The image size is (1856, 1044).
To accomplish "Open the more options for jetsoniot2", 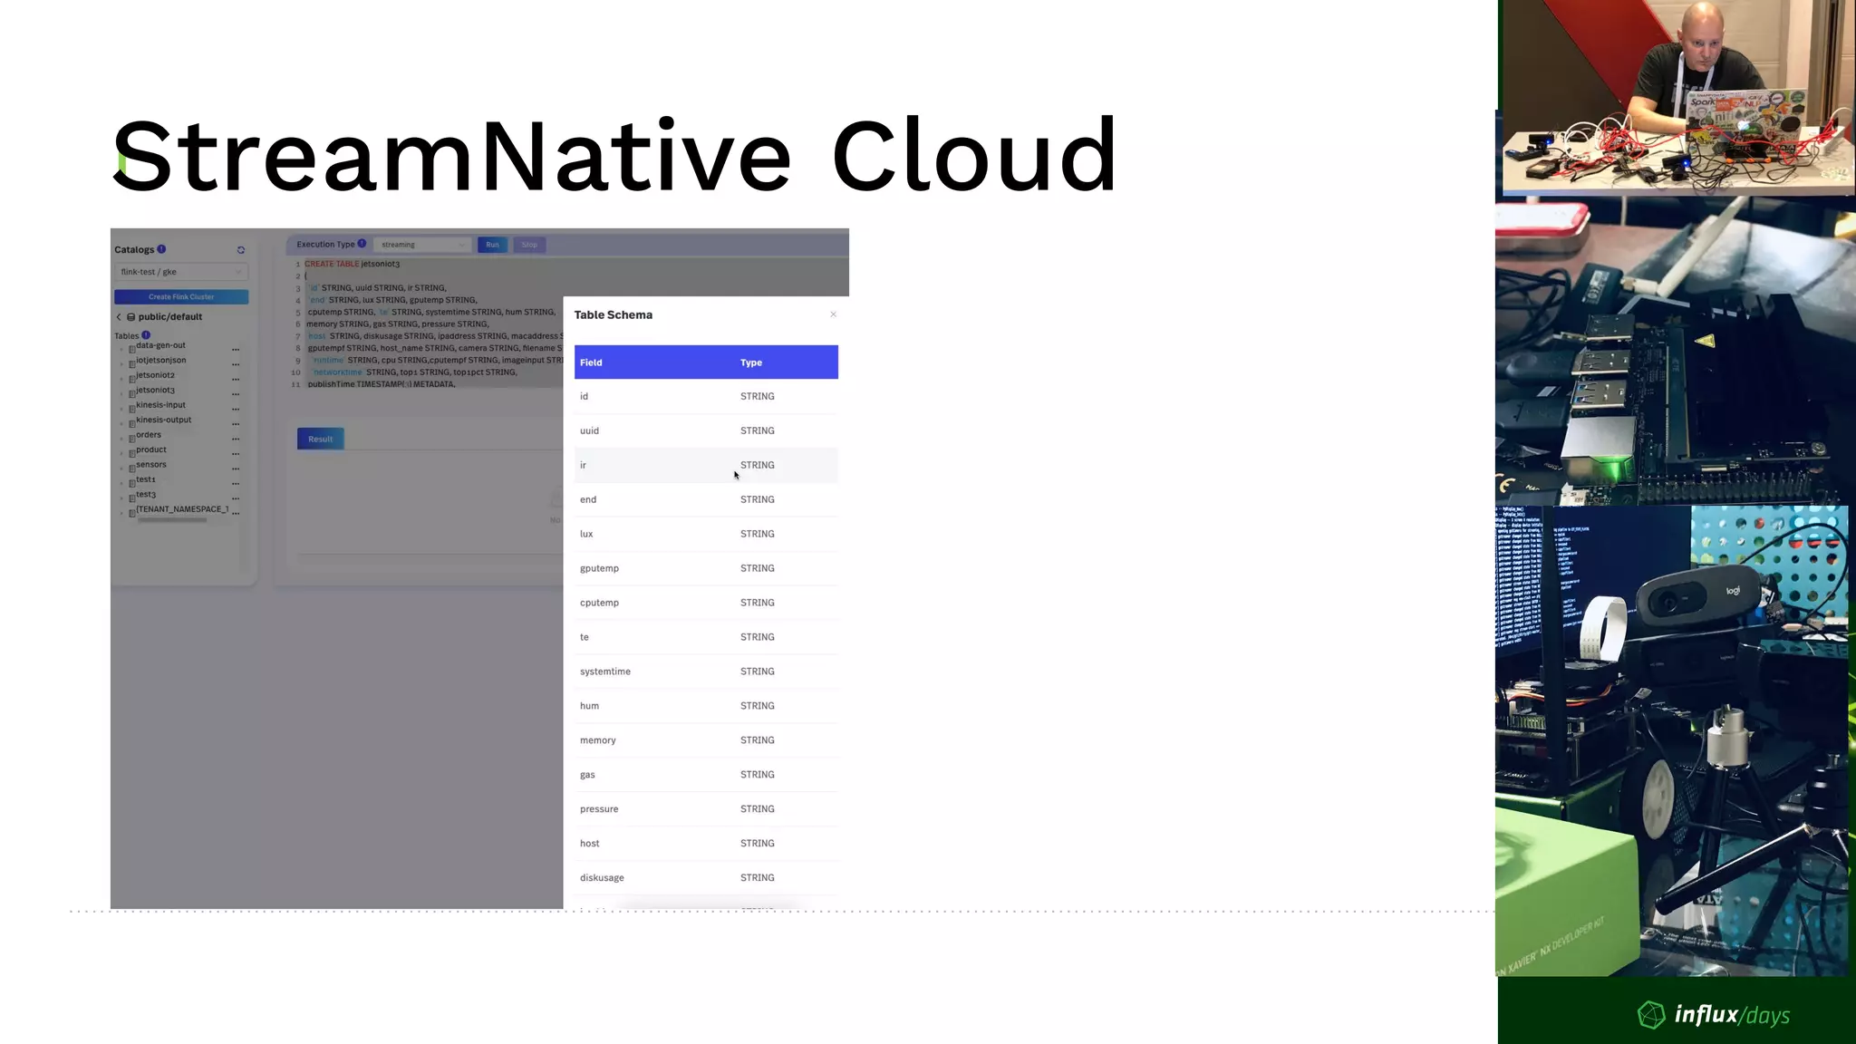I will pyautogui.click(x=236, y=379).
